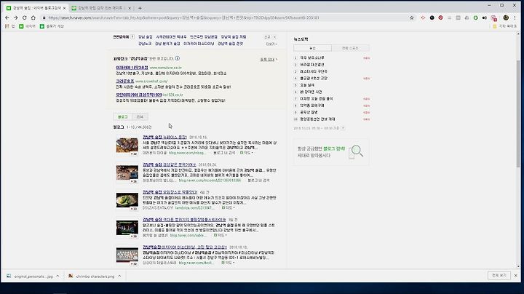Open the red Pinterest-style extension icon

tap(440, 17)
